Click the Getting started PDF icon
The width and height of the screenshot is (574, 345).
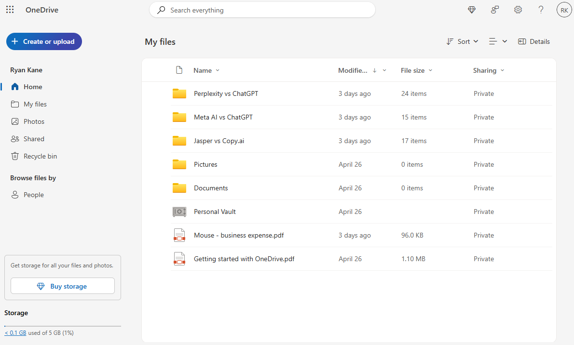(179, 259)
